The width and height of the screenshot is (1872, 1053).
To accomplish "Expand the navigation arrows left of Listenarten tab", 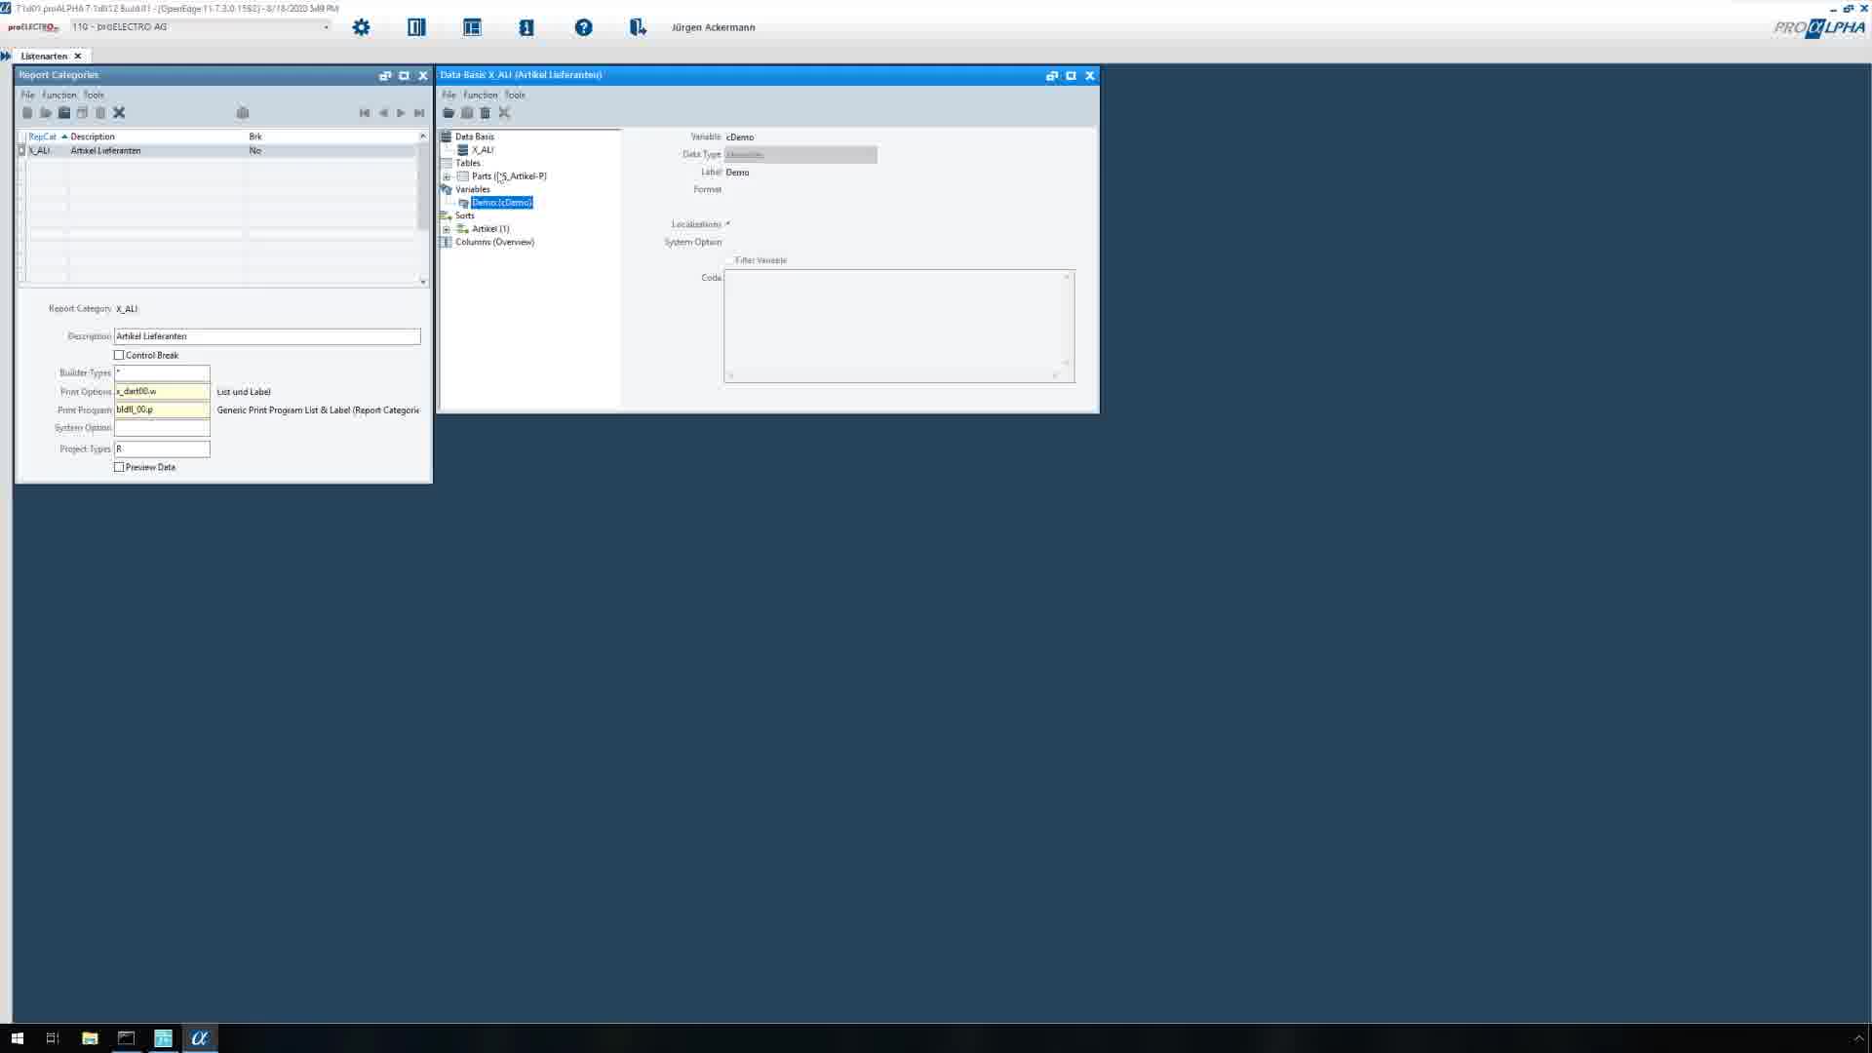I will click(6, 56).
